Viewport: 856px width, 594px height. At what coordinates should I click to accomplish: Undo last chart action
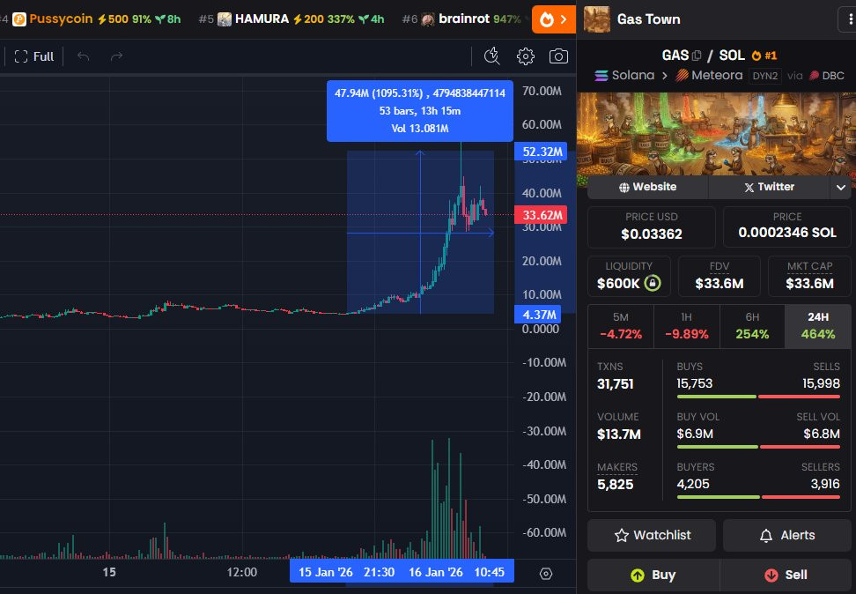coord(83,56)
